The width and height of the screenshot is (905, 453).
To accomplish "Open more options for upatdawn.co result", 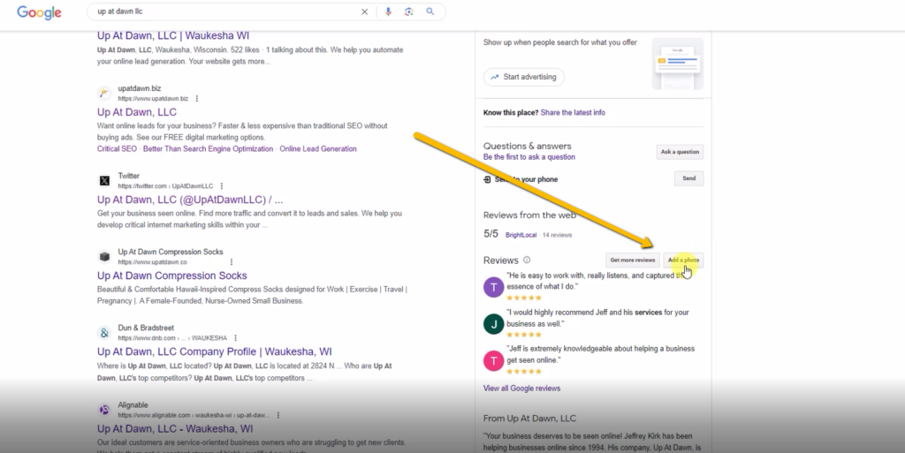I will tap(232, 261).
